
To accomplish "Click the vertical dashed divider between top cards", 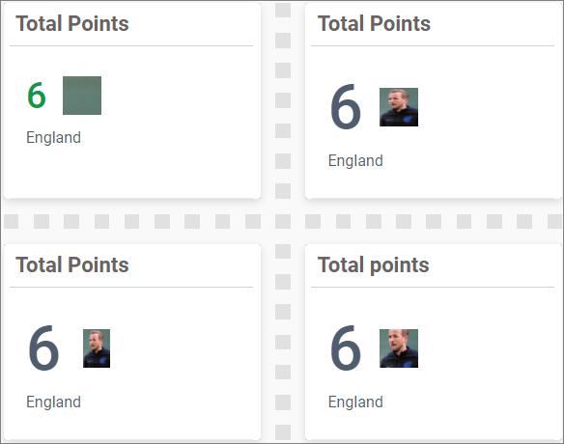I will [283, 100].
